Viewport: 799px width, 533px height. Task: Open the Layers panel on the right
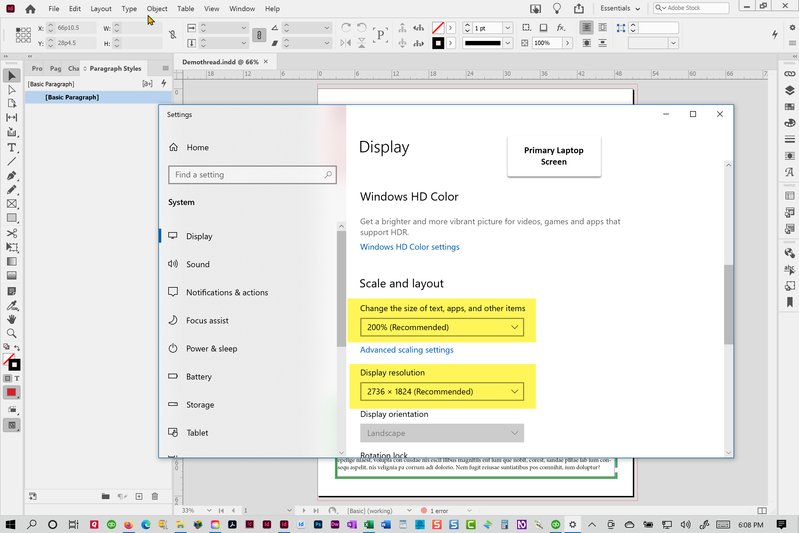coord(790,90)
